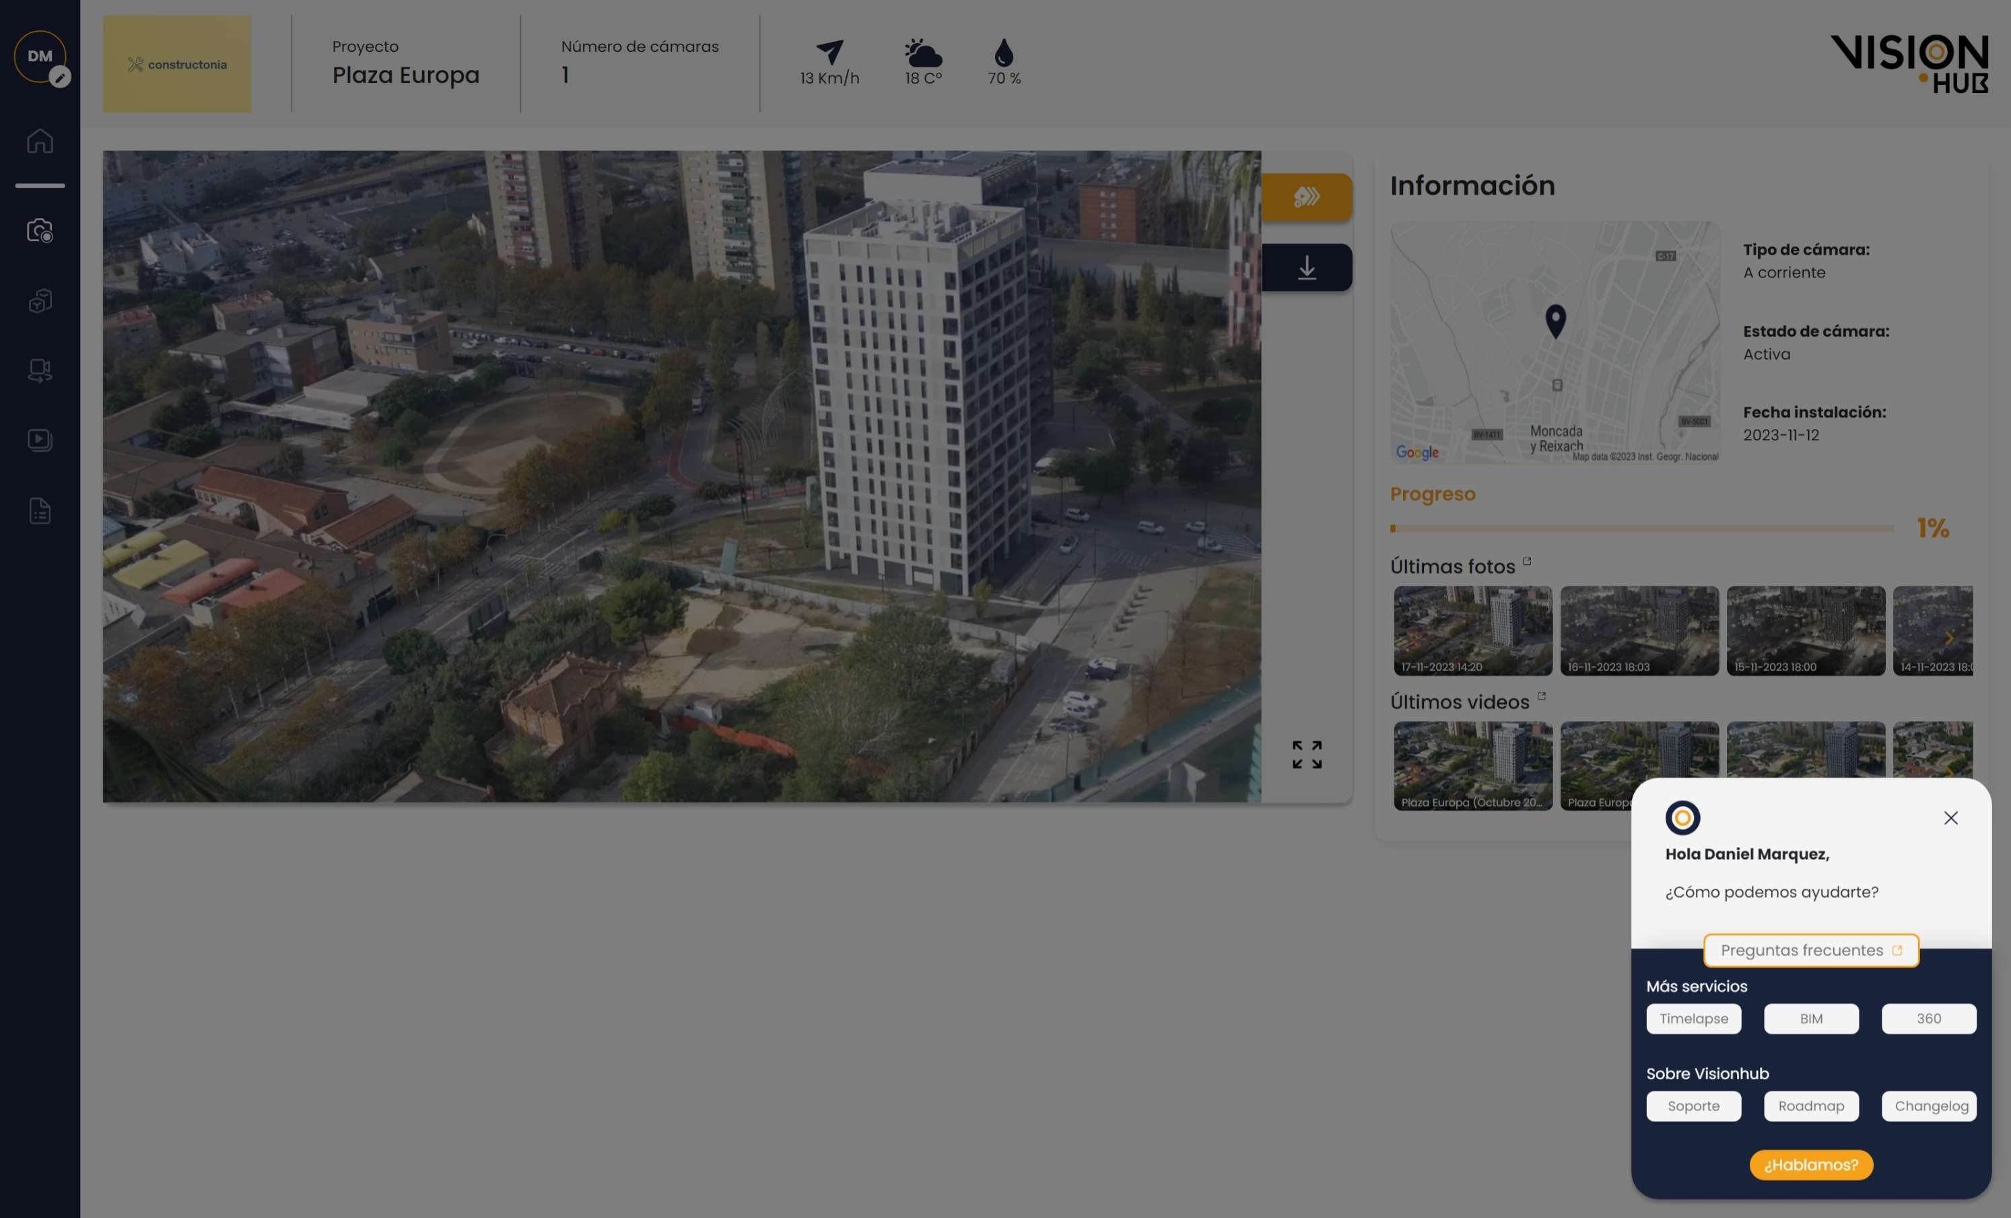Click the Roadmap button

tap(1811, 1106)
